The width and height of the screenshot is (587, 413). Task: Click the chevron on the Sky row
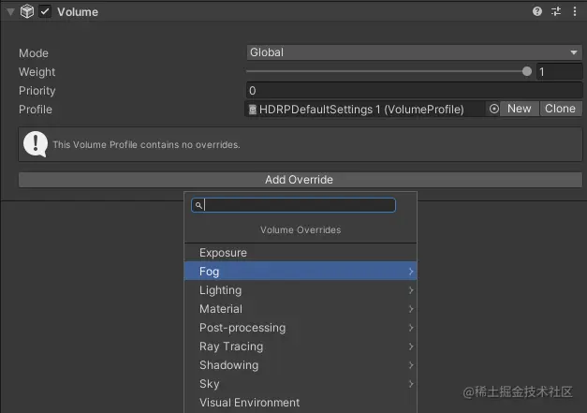coord(411,384)
